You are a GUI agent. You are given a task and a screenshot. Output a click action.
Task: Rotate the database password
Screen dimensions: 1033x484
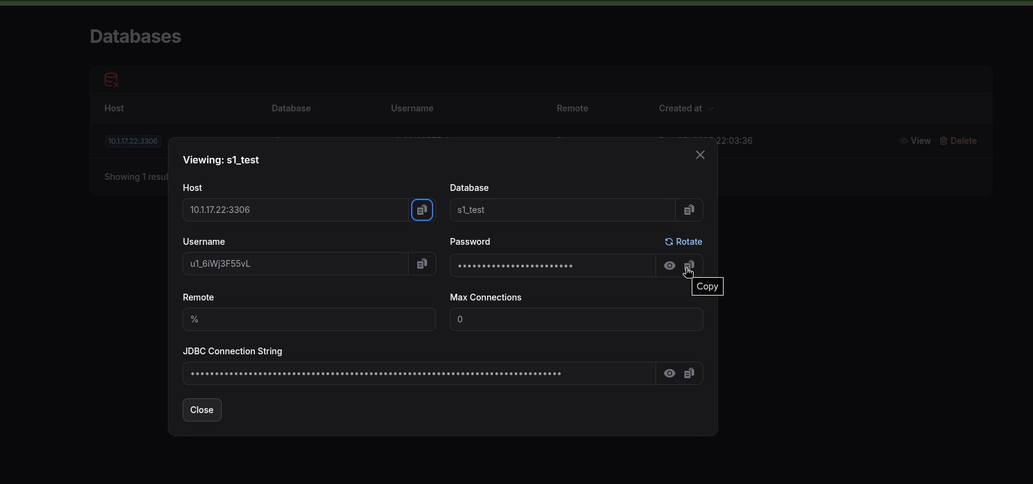pyautogui.click(x=684, y=242)
